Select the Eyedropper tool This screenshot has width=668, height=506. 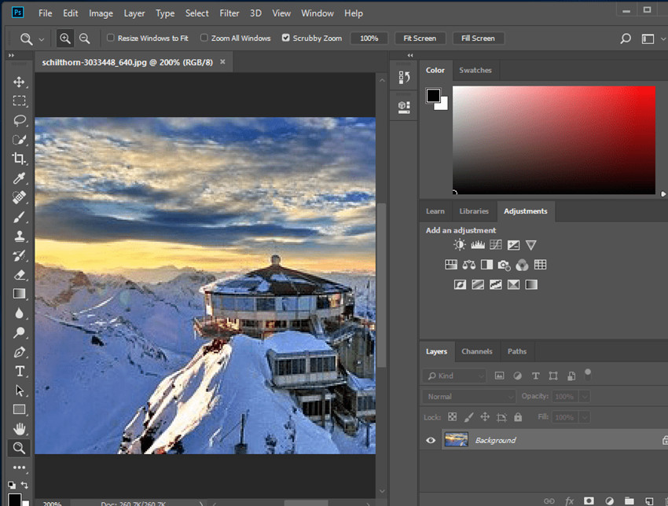(20, 178)
